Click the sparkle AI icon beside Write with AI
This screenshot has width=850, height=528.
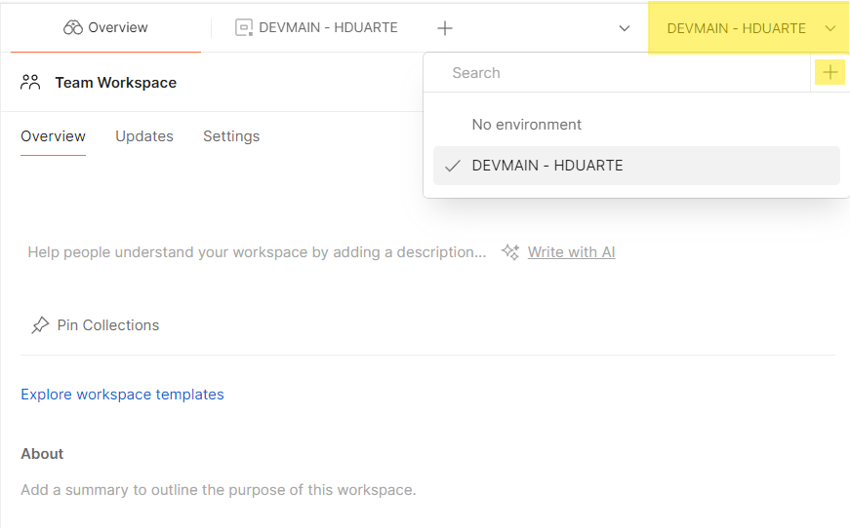click(510, 252)
